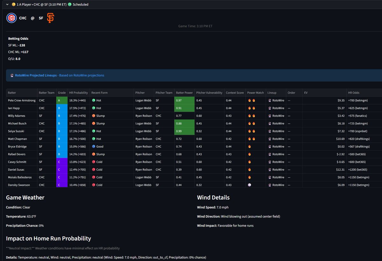Click the RotoWire lineup icon for Ian Happ
382x261 pixels.
coord(270,108)
